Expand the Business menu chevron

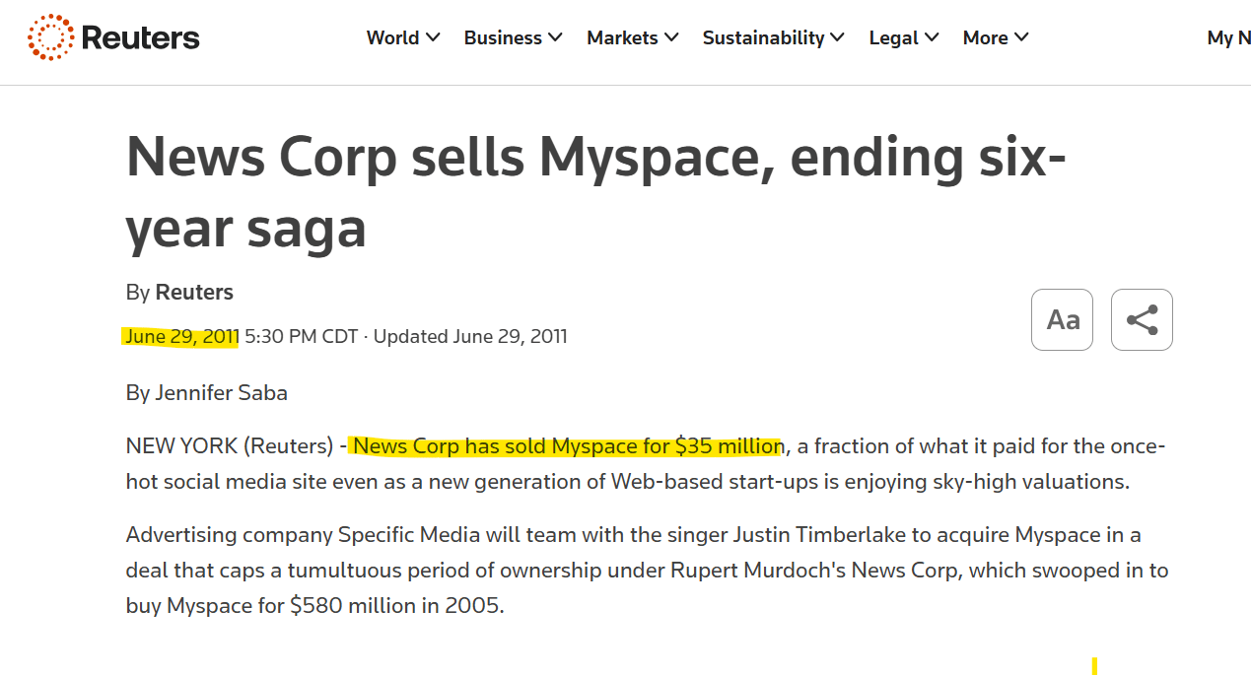pyautogui.click(x=555, y=38)
